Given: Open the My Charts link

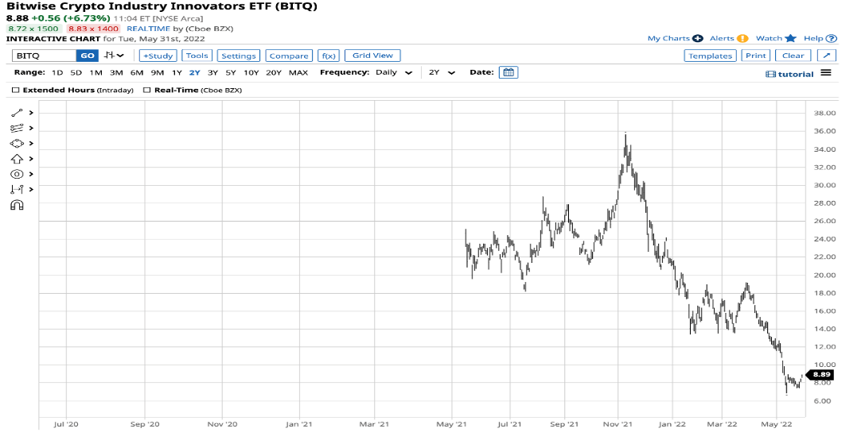Looking at the screenshot, I should point(668,39).
